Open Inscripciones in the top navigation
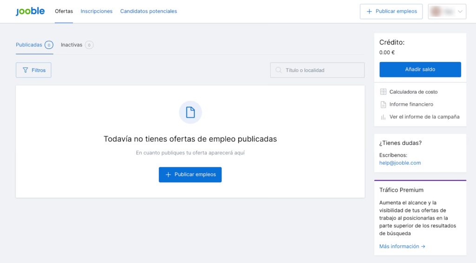 click(x=96, y=11)
